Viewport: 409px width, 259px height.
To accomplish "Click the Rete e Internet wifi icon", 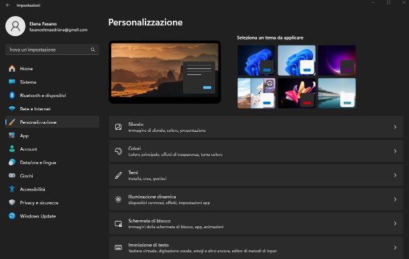I will [x=12, y=109].
